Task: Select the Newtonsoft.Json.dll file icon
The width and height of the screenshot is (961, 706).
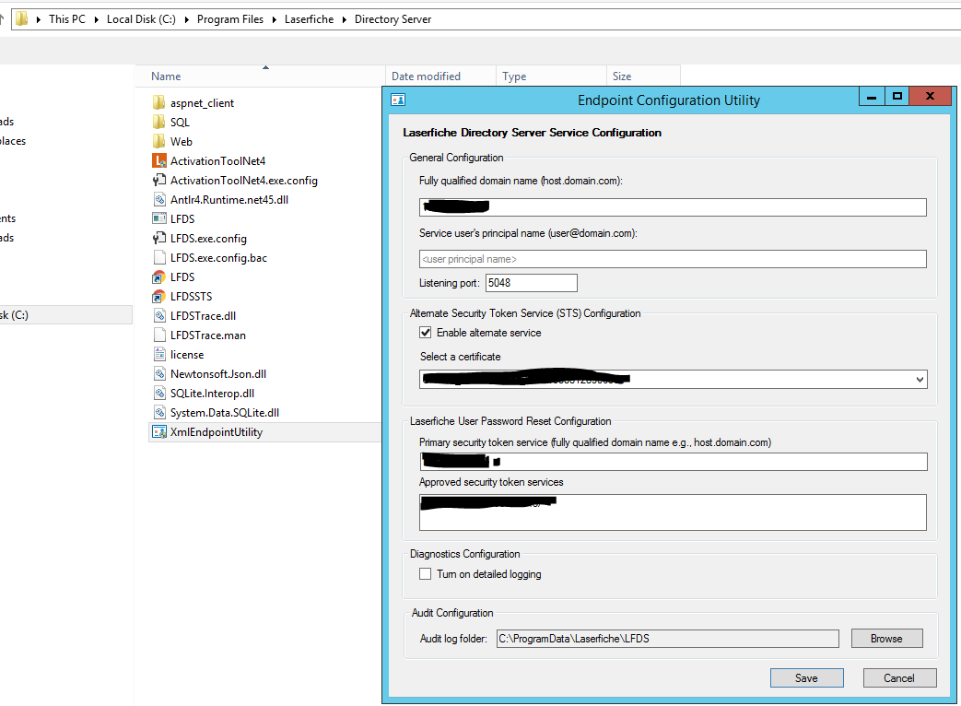Action: click(158, 373)
